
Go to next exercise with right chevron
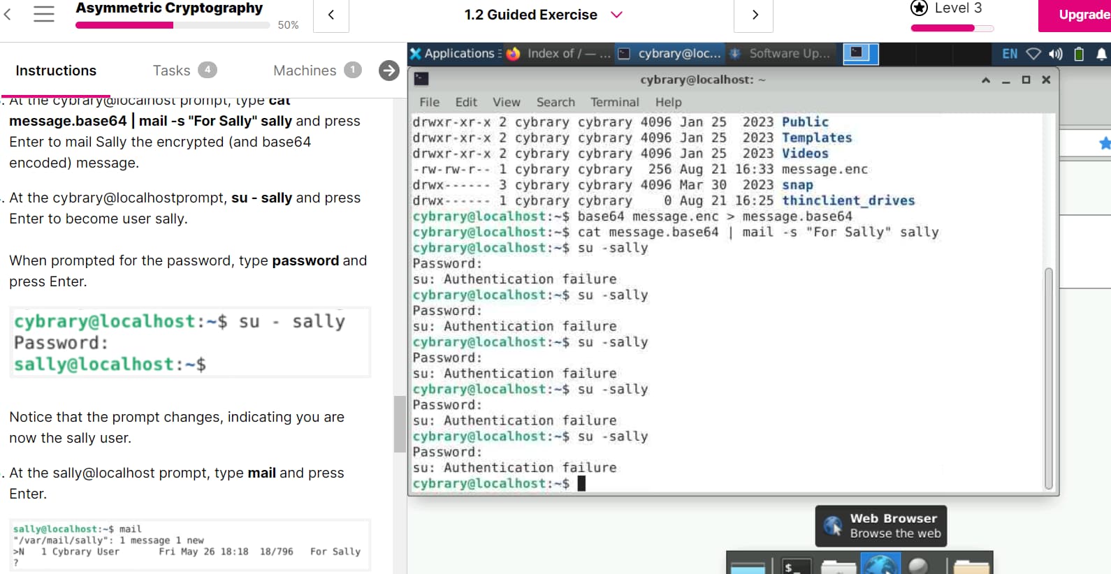click(x=754, y=15)
